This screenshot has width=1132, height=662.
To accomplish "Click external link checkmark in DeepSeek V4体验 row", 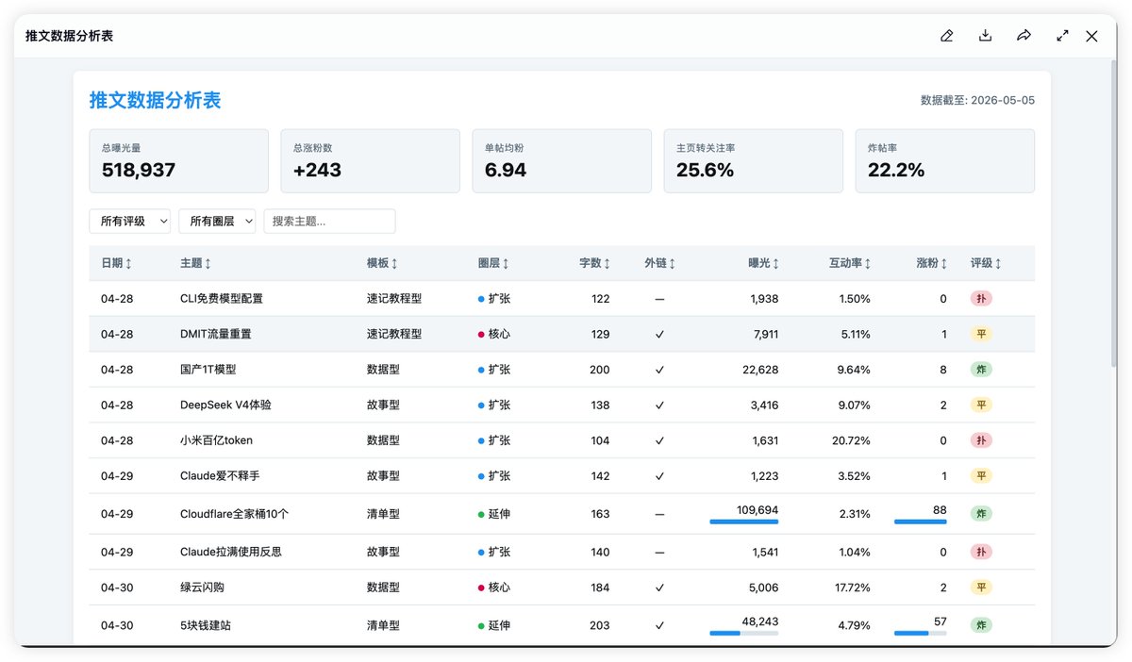I will click(659, 405).
